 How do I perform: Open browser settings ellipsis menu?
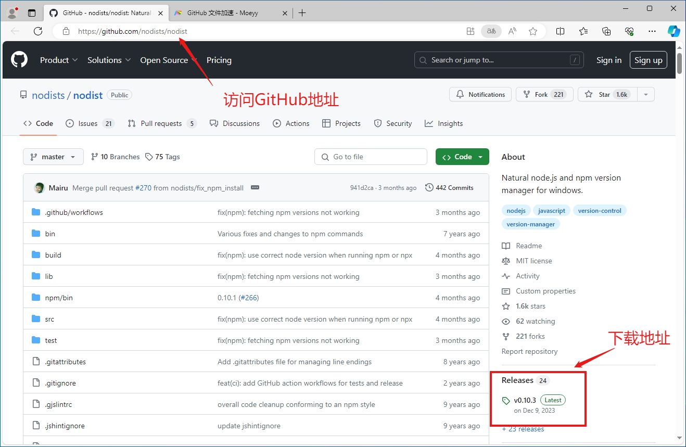pos(652,31)
